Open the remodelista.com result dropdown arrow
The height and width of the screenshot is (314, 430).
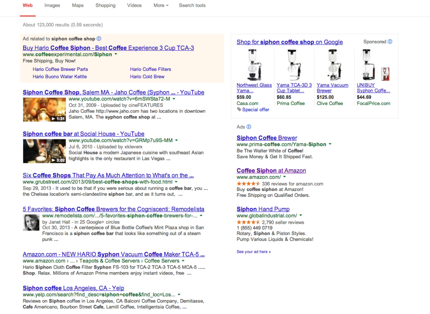click(201, 215)
